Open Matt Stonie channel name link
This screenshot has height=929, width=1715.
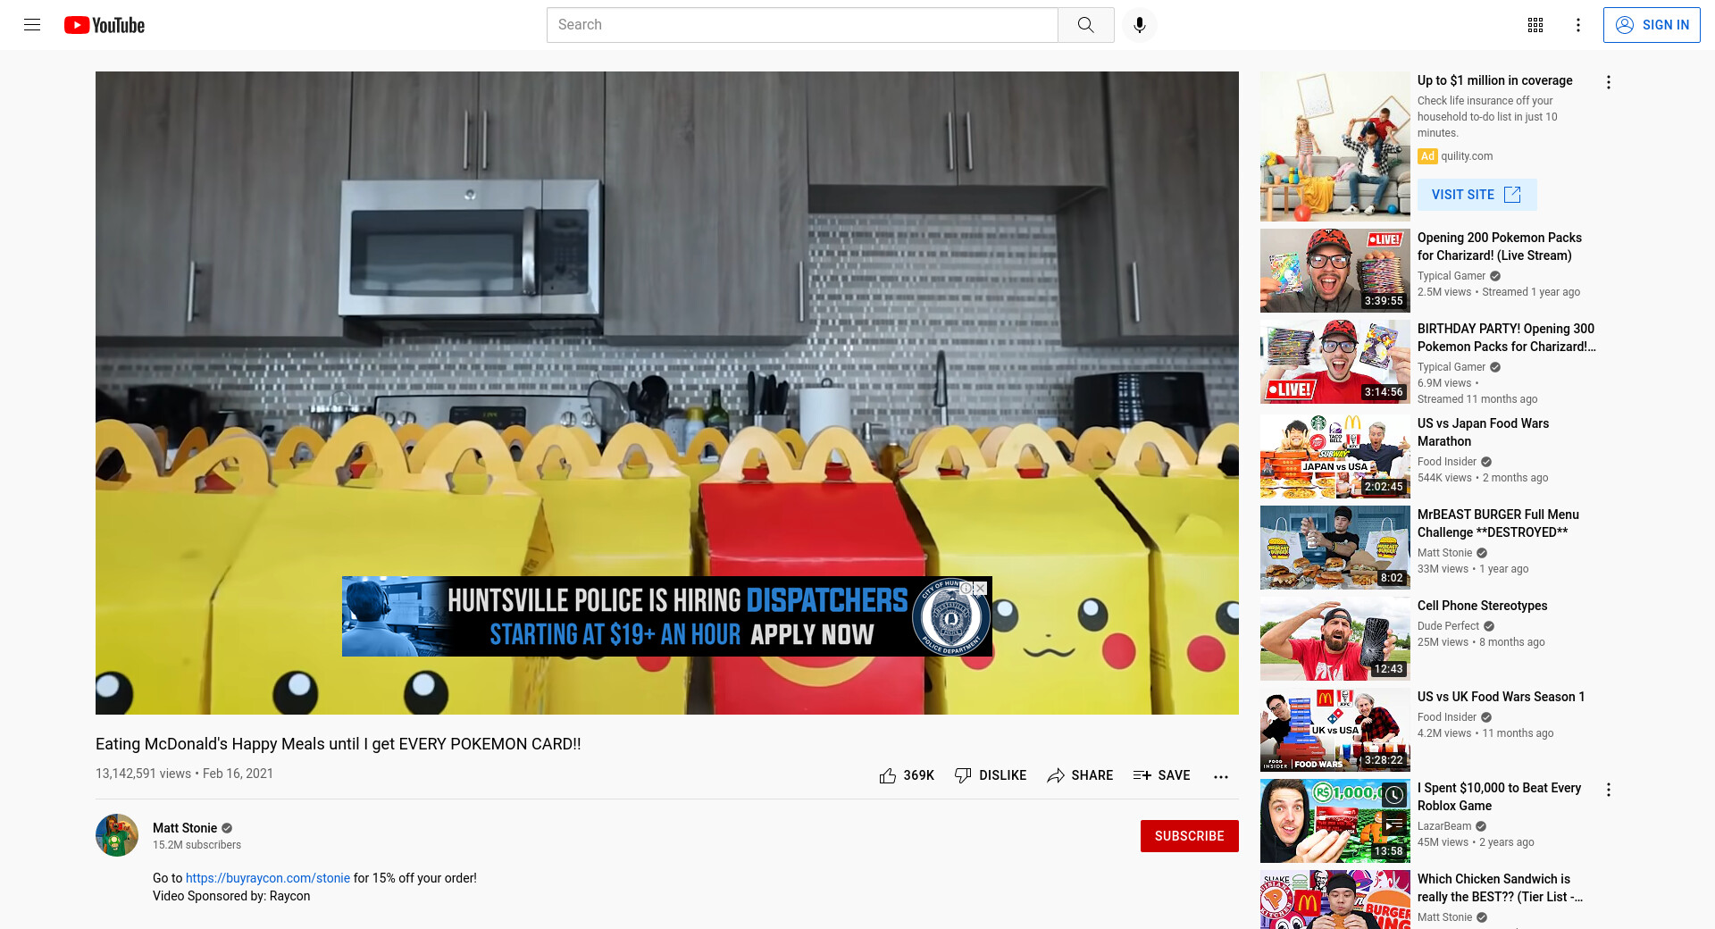coord(185,828)
